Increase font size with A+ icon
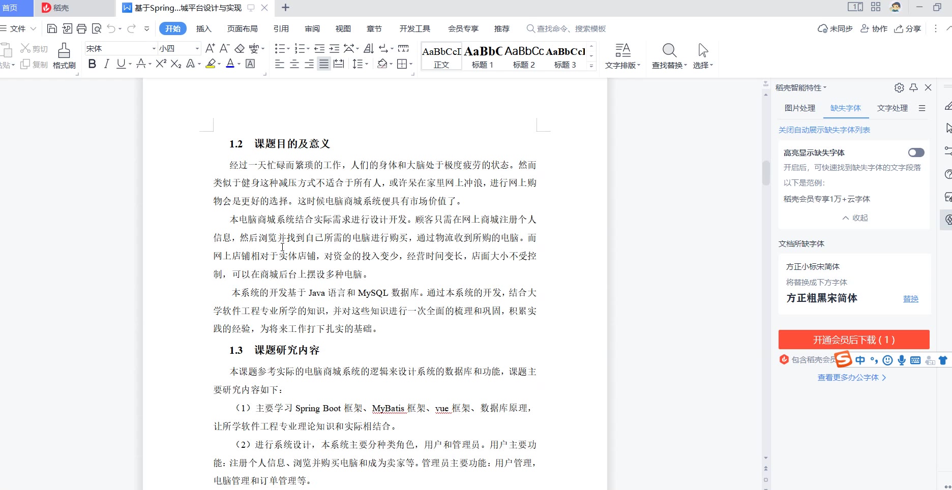This screenshot has height=490, width=952. point(210,48)
